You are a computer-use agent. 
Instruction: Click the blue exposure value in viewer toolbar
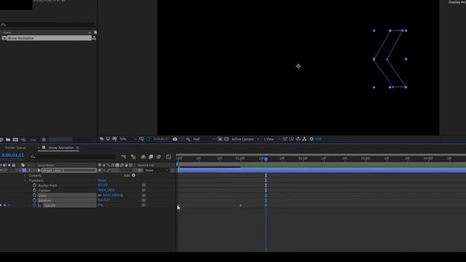319,139
